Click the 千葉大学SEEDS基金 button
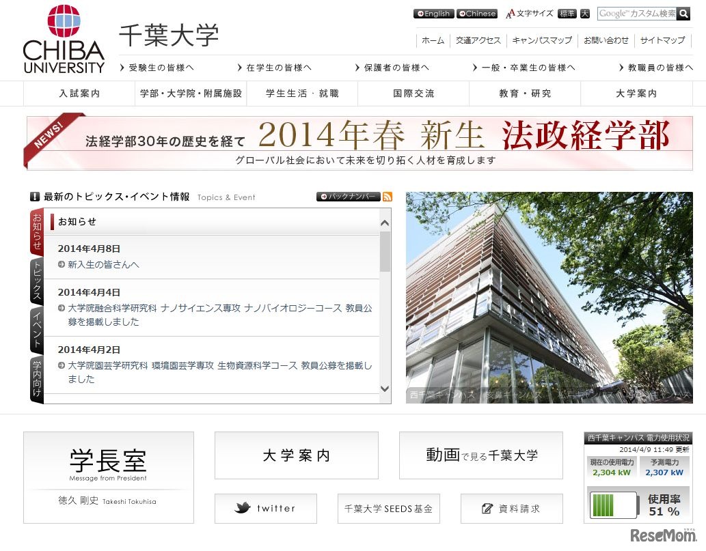This screenshot has width=706, height=551. (388, 508)
